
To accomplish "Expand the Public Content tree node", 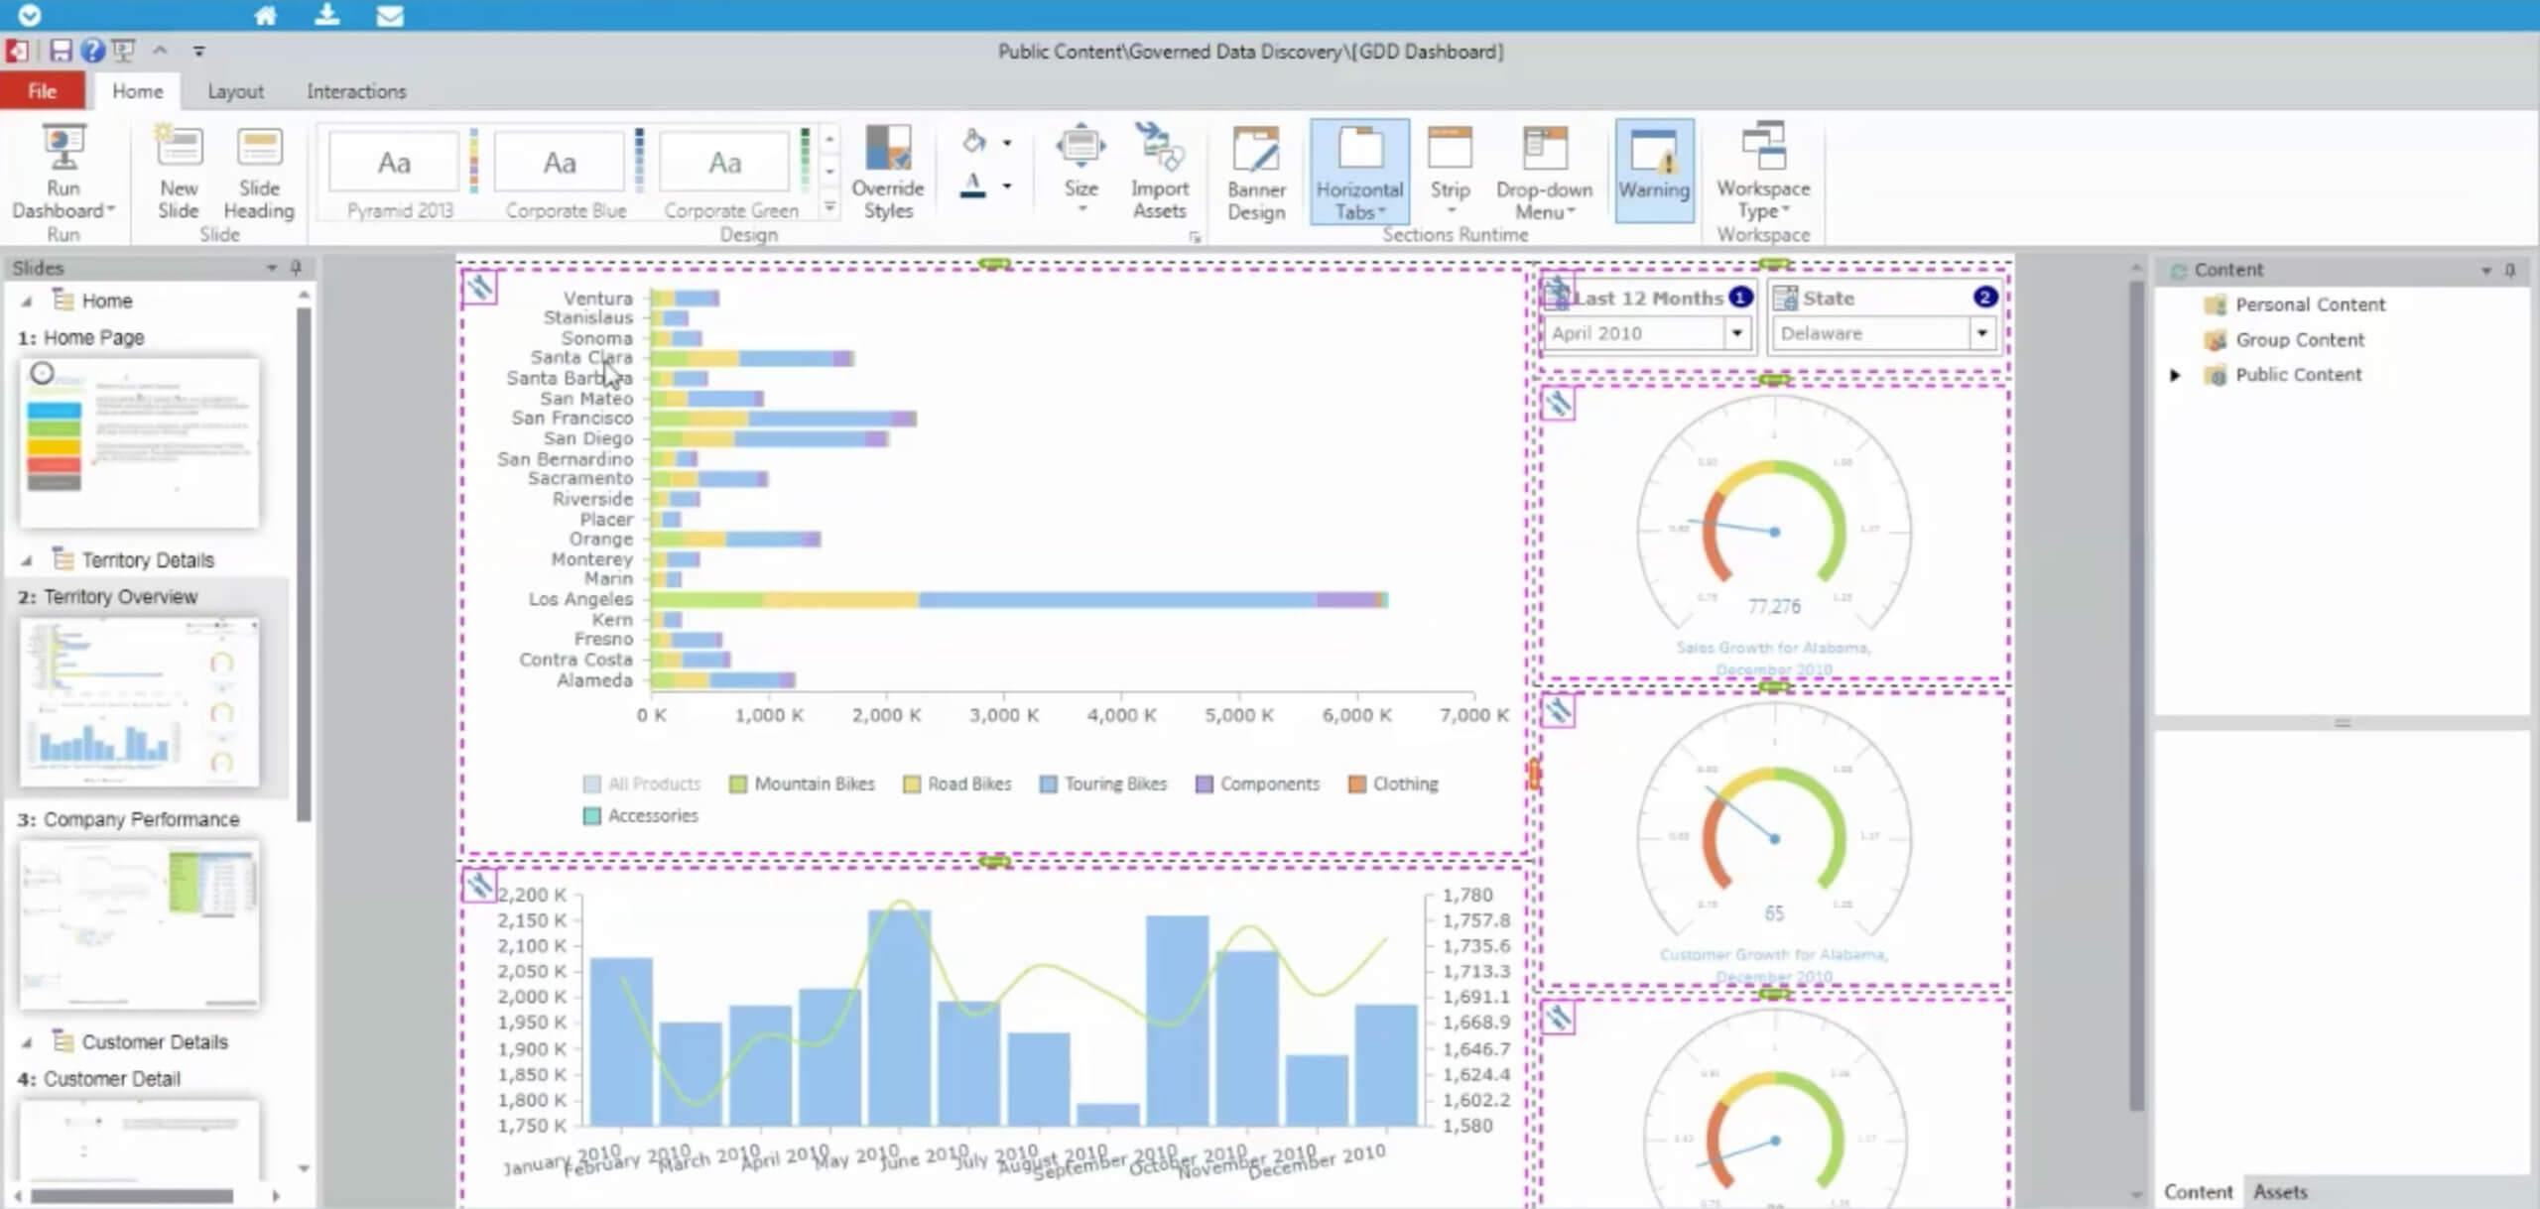I will tap(2175, 375).
